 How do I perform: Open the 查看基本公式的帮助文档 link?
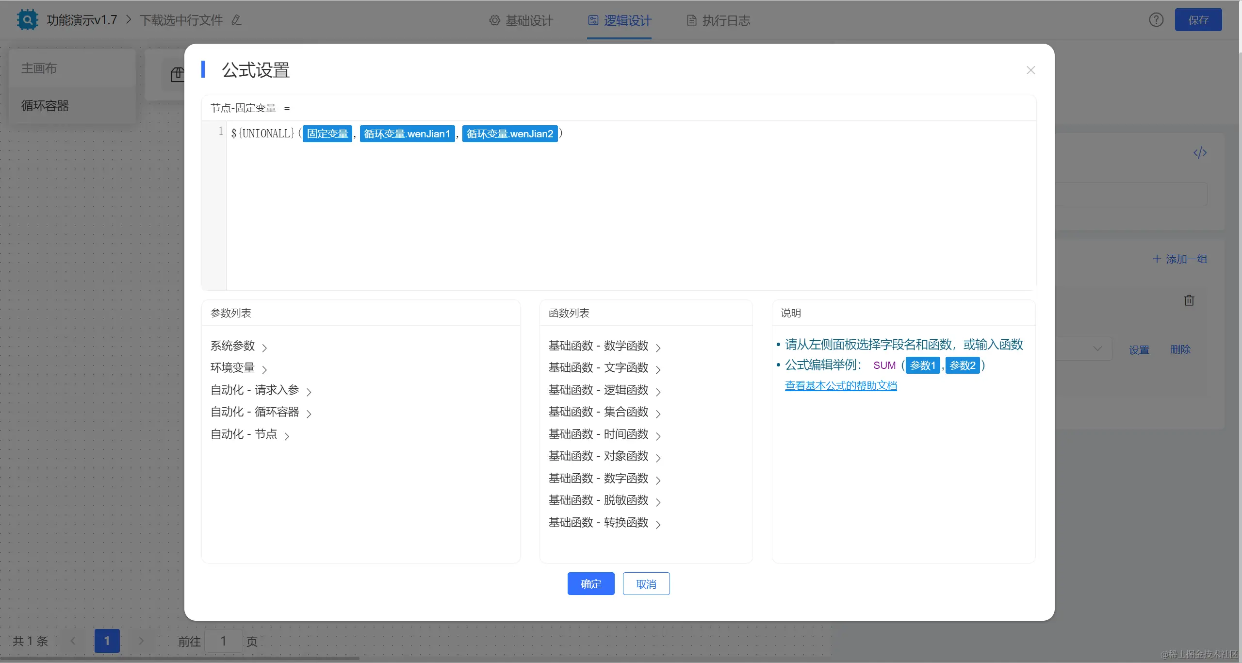pos(840,386)
